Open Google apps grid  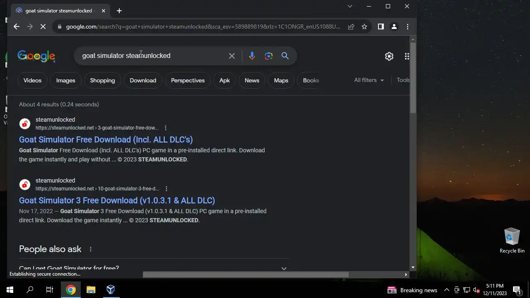(407, 56)
